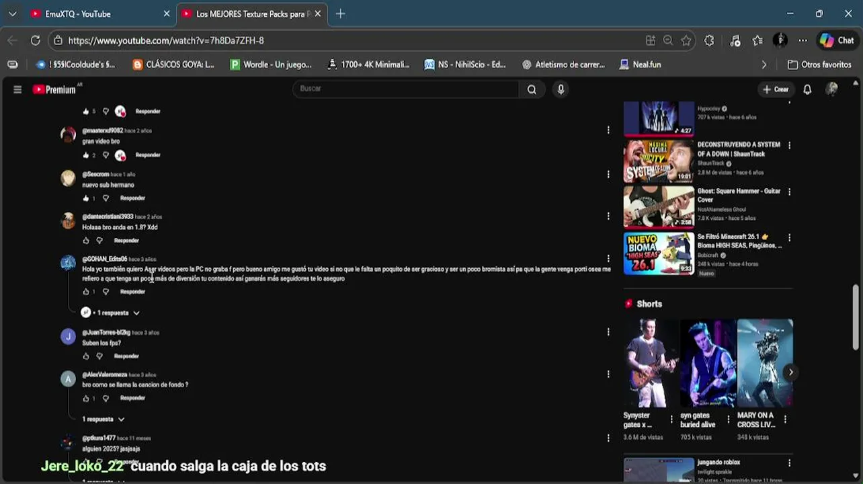Dislike the comment by @AlexValeromeza
The height and width of the screenshot is (484, 863).
106,398
